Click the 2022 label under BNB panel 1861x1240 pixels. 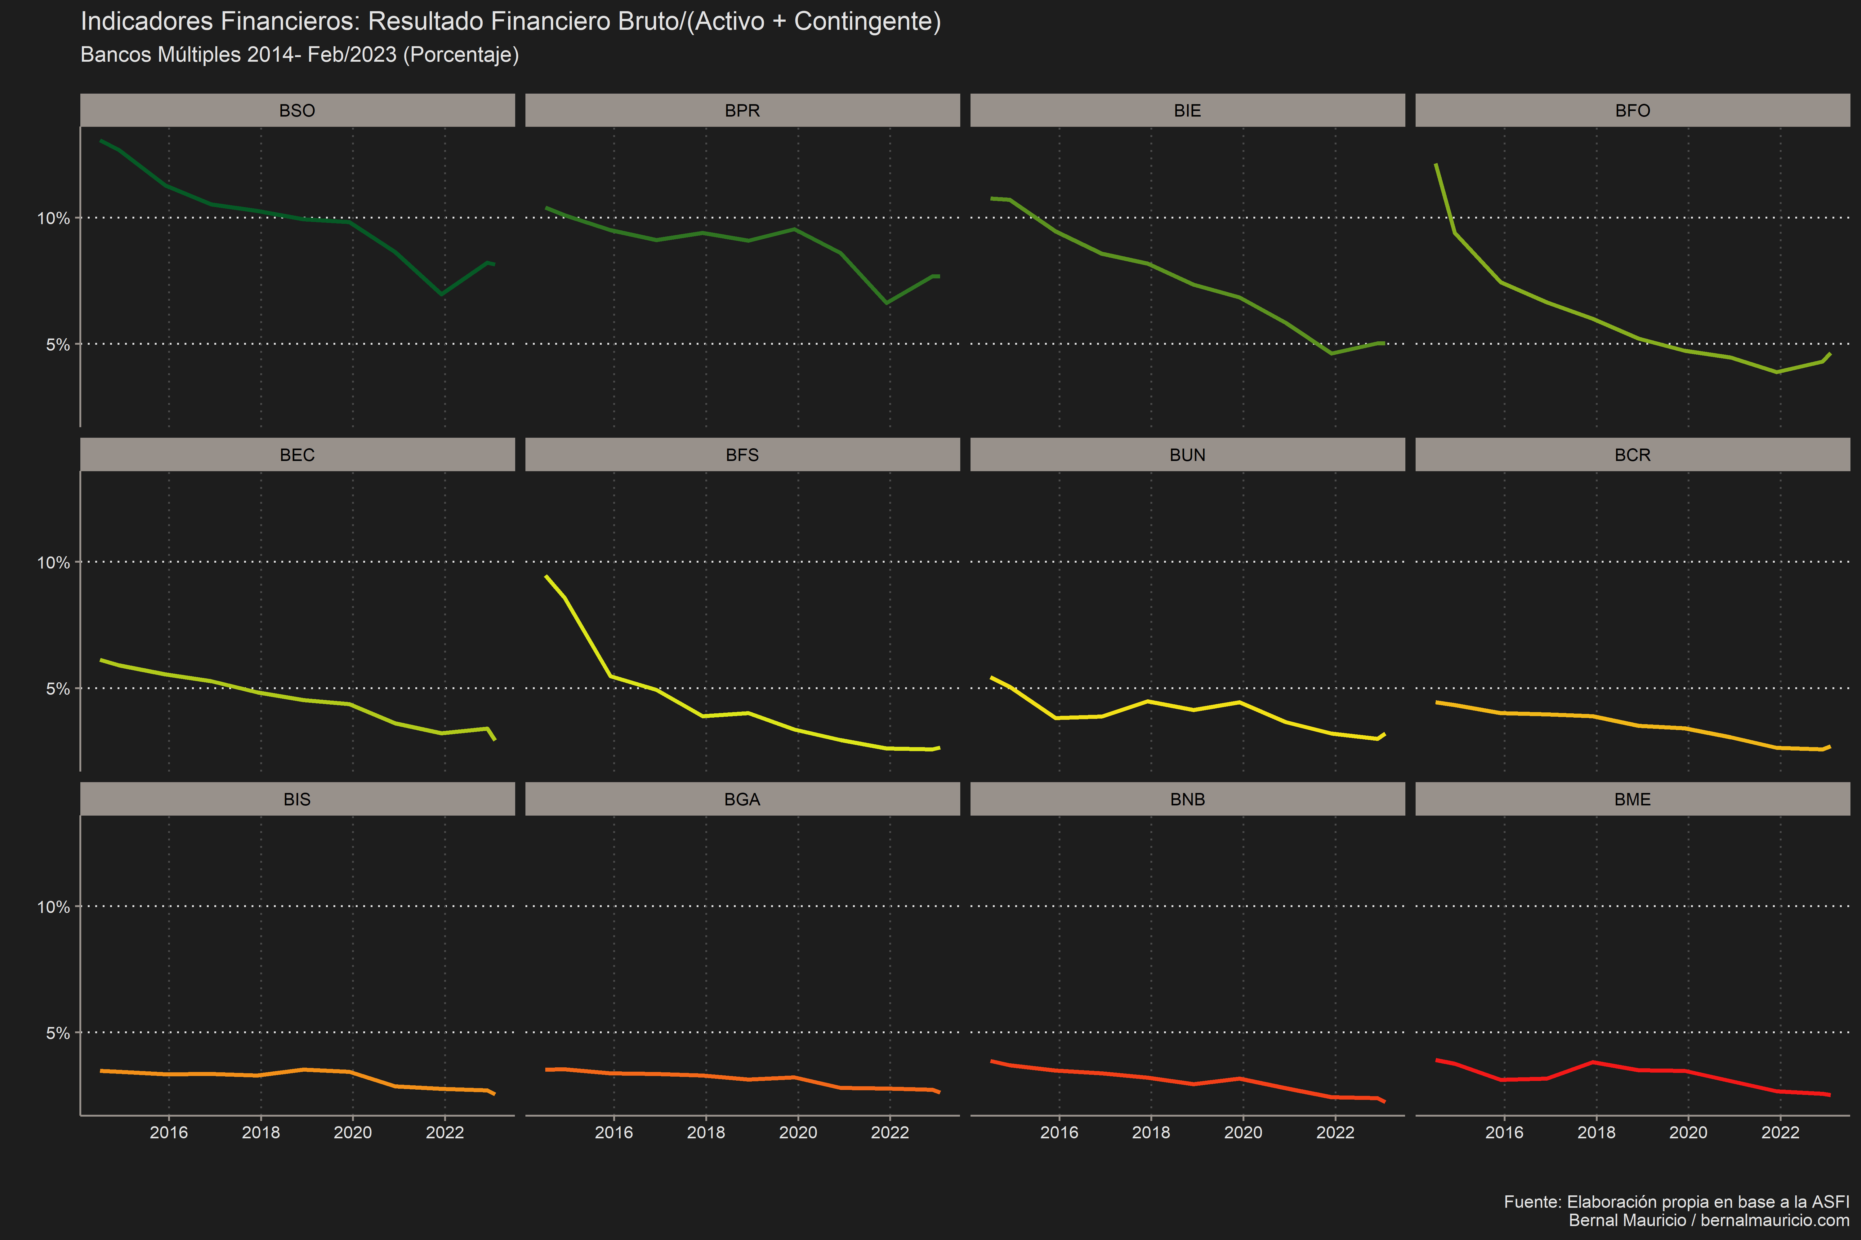coord(1336,1132)
